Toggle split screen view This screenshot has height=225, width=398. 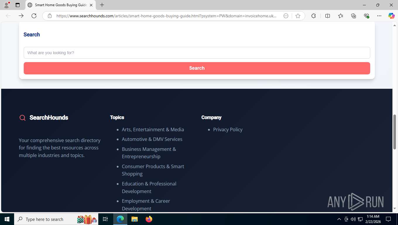[327, 16]
